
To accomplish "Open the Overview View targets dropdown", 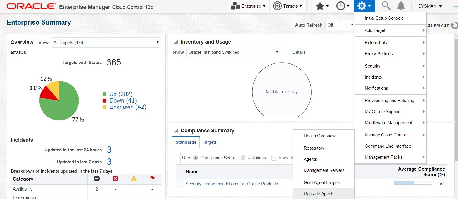I will tap(106, 43).
